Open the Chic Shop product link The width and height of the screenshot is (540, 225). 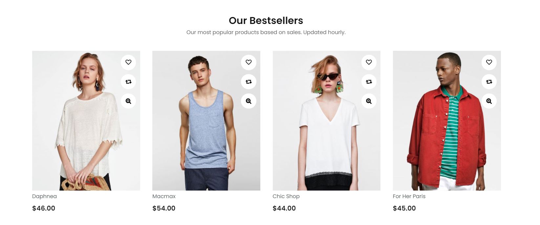click(286, 196)
